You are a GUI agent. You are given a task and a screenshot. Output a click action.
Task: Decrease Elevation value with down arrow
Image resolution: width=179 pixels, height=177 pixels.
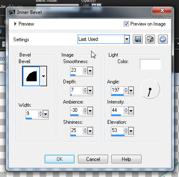(x=126, y=132)
